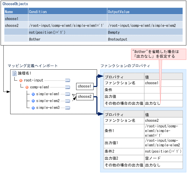
Task: Click the blue simple-elem2 element icon
Action: [x=33, y=101]
